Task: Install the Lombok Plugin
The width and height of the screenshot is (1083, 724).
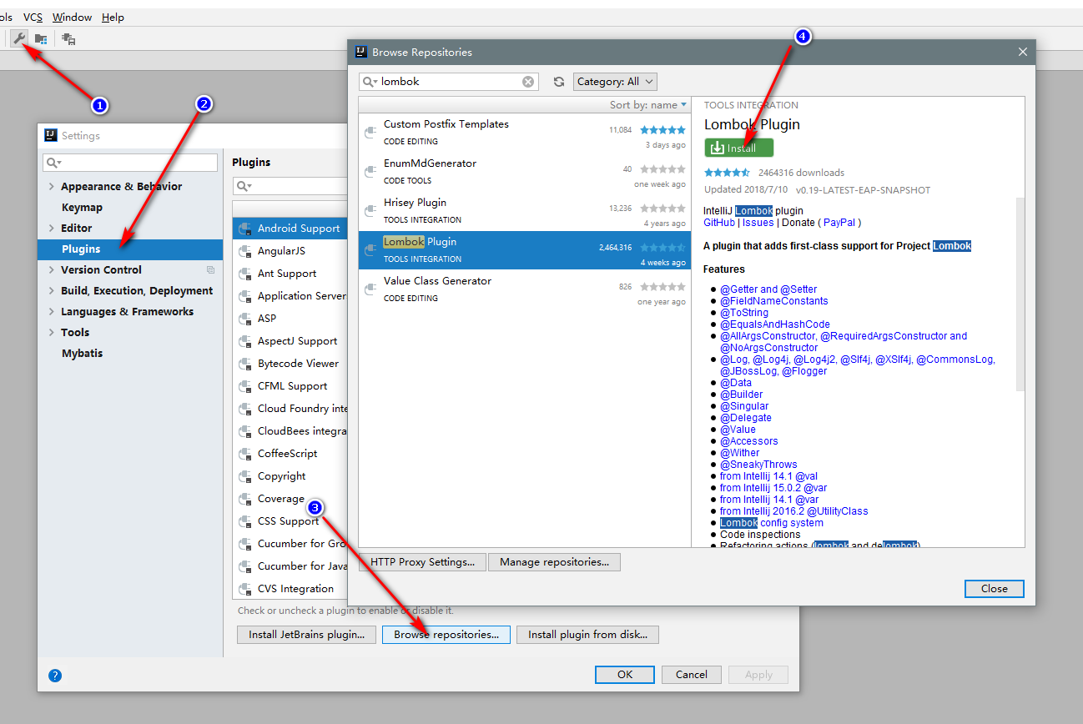Action: [x=738, y=148]
